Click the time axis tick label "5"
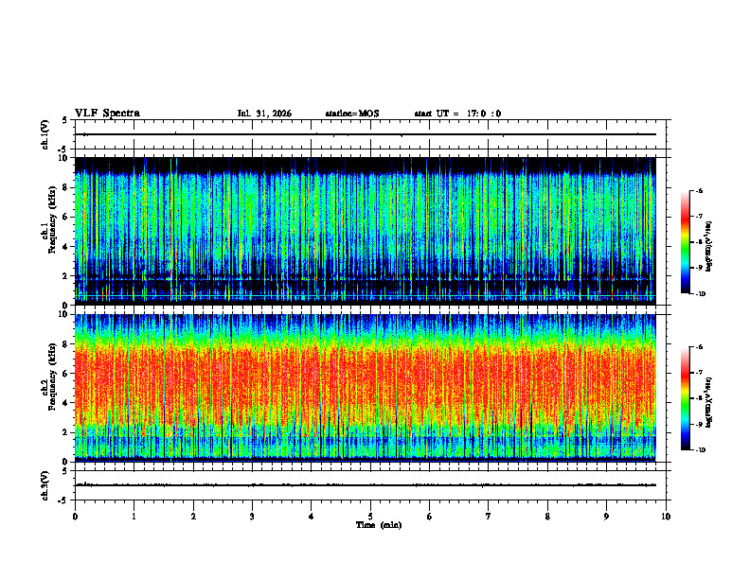Screen dimensions: 750x579 coord(370,517)
